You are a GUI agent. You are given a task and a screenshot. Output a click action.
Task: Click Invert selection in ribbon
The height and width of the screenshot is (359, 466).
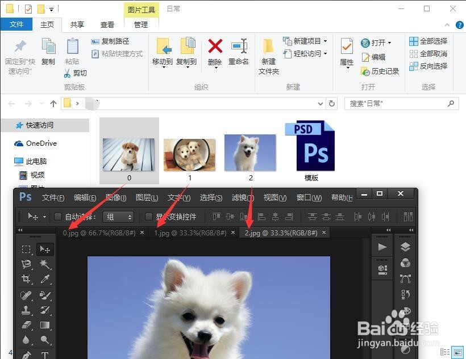point(428,66)
